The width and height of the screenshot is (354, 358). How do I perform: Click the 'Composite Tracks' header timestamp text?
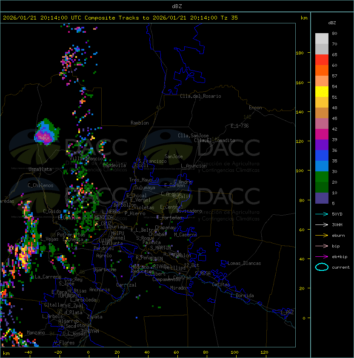coord(120,18)
